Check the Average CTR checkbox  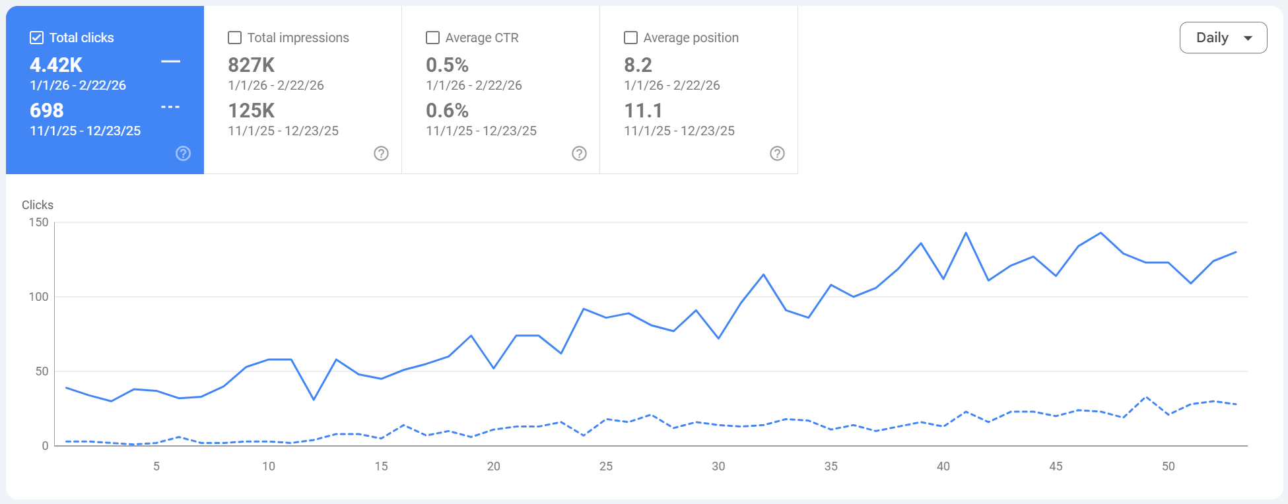click(x=432, y=38)
